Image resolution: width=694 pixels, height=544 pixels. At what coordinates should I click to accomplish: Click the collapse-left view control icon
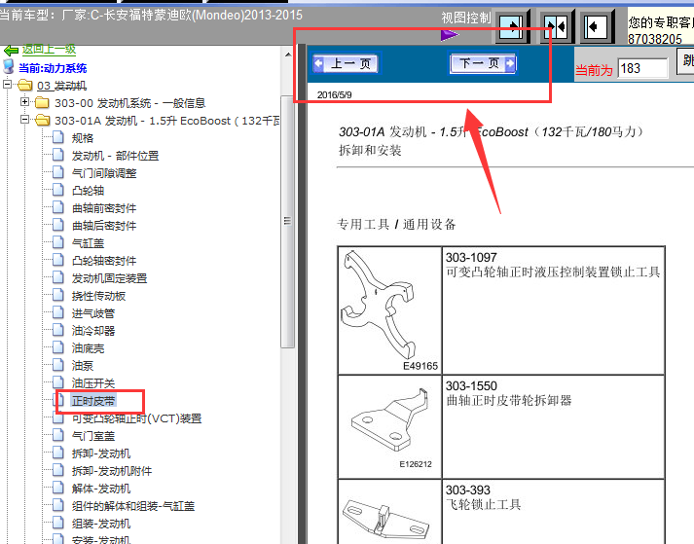tap(597, 27)
